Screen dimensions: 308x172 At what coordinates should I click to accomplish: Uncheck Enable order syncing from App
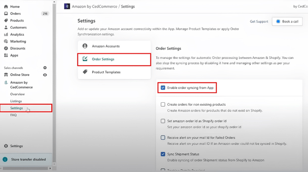coord(163,88)
